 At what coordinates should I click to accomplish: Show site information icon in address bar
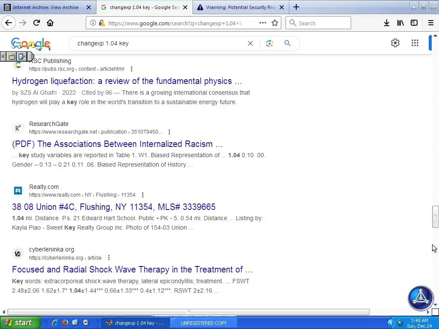(93, 23)
